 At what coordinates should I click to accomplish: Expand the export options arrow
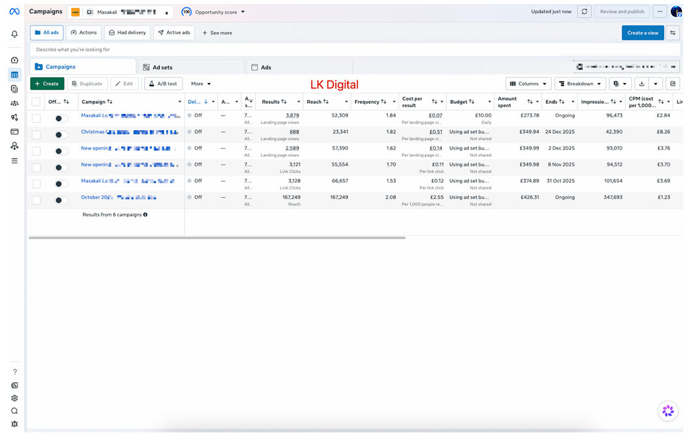(x=656, y=84)
